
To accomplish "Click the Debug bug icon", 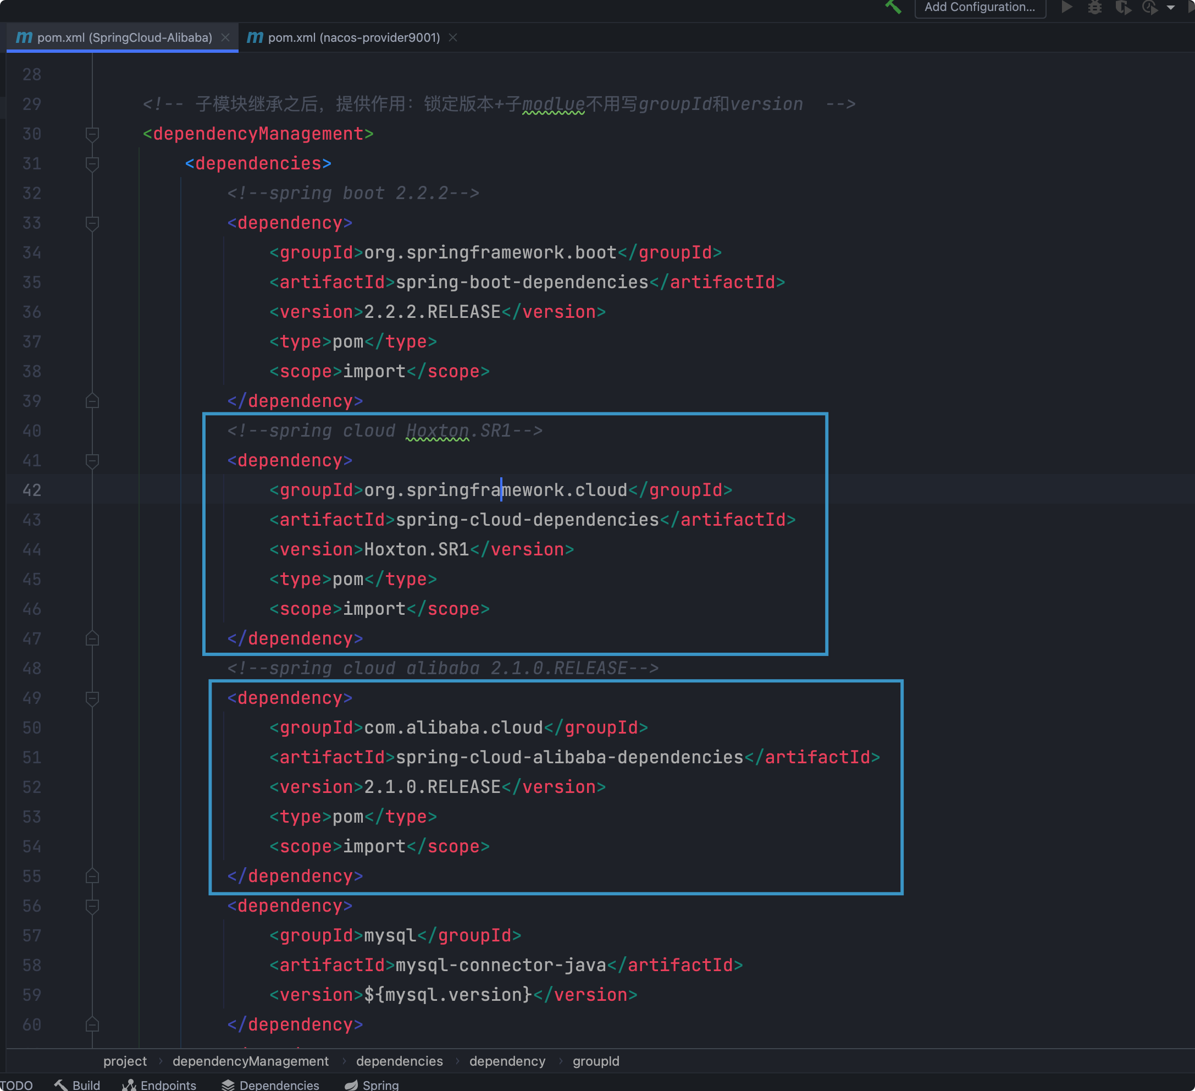I will (1094, 7).
